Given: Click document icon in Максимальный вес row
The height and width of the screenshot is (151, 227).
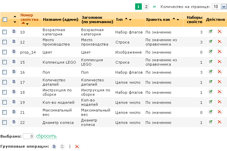Looking at the screenshot, I should pyautogui.click(x=14, y=112).
